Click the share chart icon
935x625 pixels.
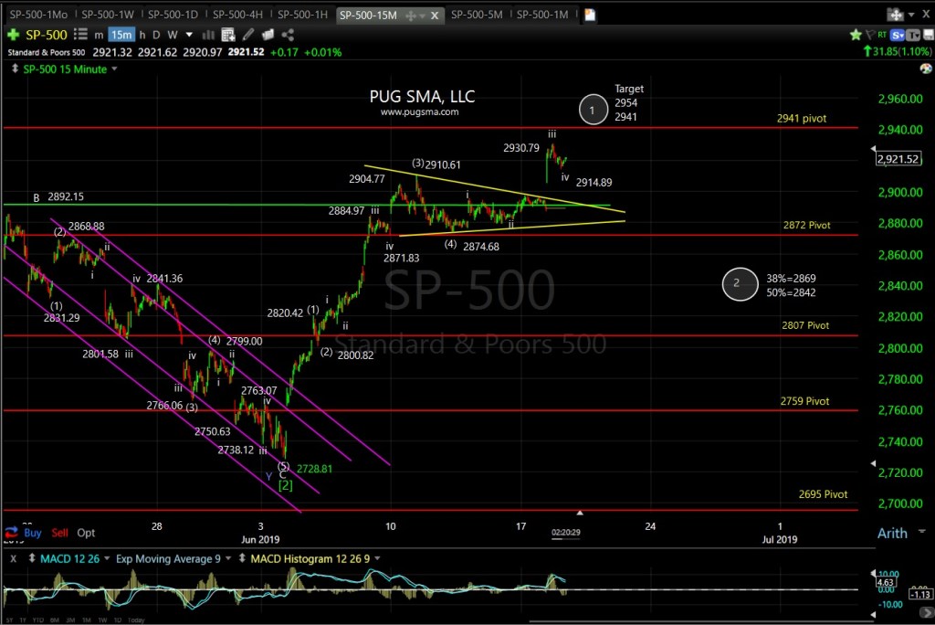pos(288,36)
